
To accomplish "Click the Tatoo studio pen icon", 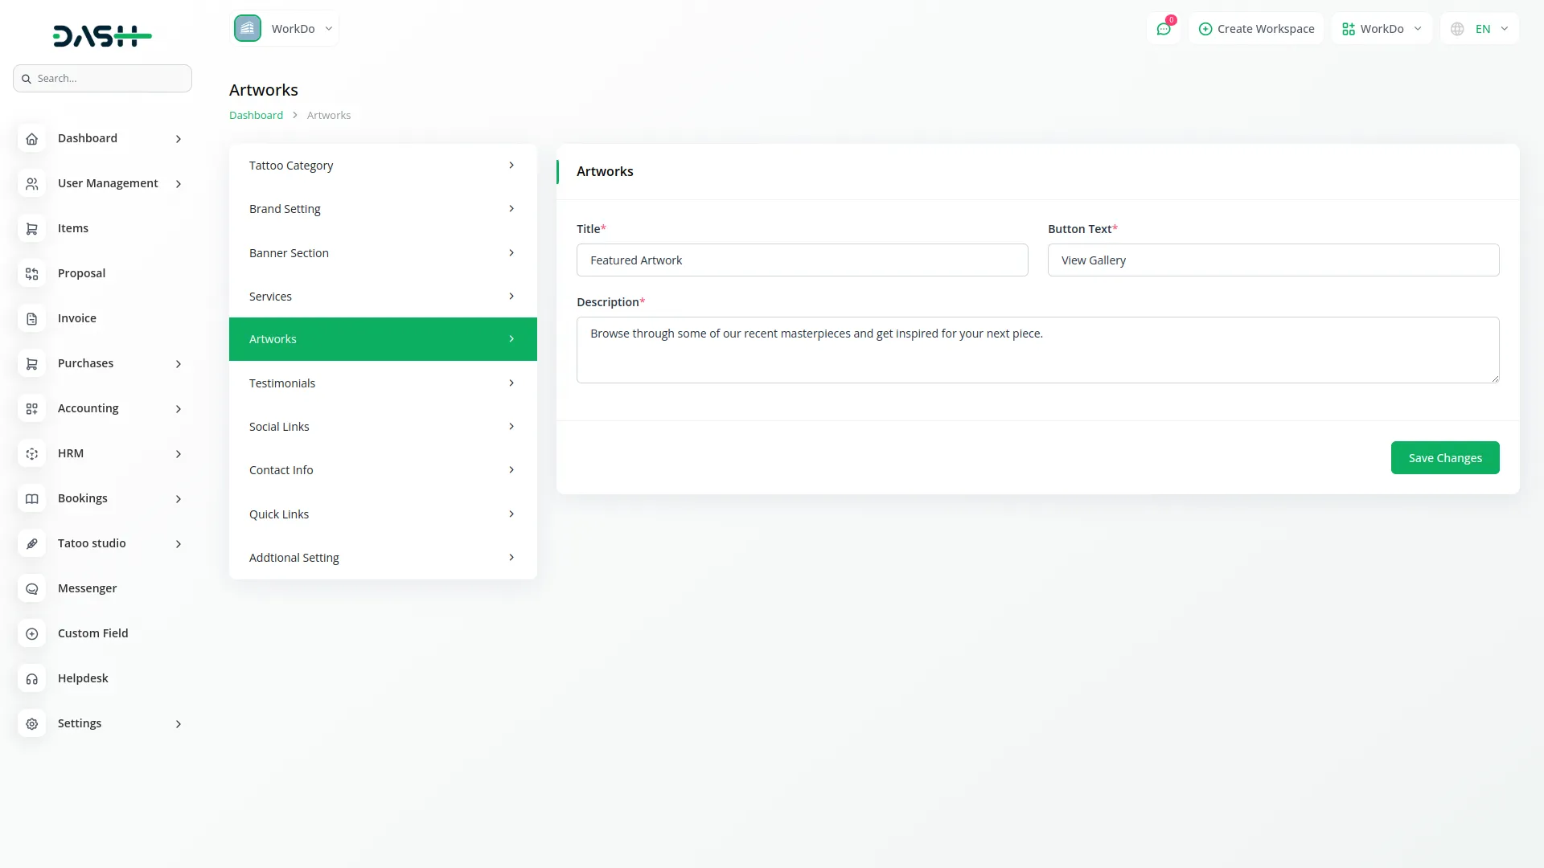I will 31,544.
